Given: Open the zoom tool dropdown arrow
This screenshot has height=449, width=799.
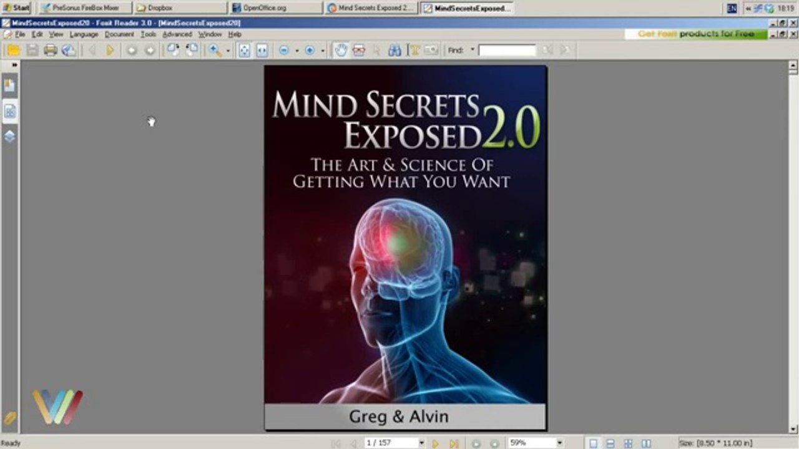Looking at the screenshot, I should coord(228,51).
